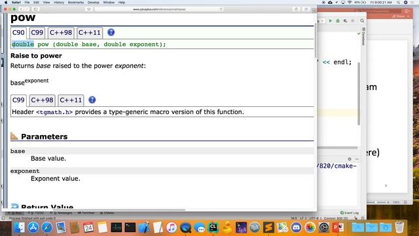Open Cyberduck duck icon in the dock
This screenshot has width=419, height=236.
[x=227, y=227]
